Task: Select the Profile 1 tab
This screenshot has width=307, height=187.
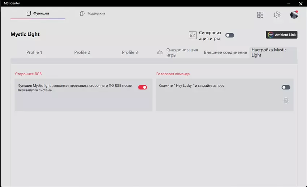Action: tap(34, 52)
